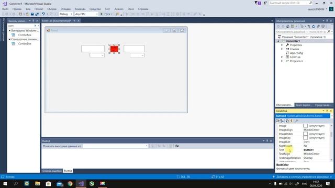Click the Save All icon in the toolbar
Viewport: 335px width, 188px height.
tap(37, 14)
